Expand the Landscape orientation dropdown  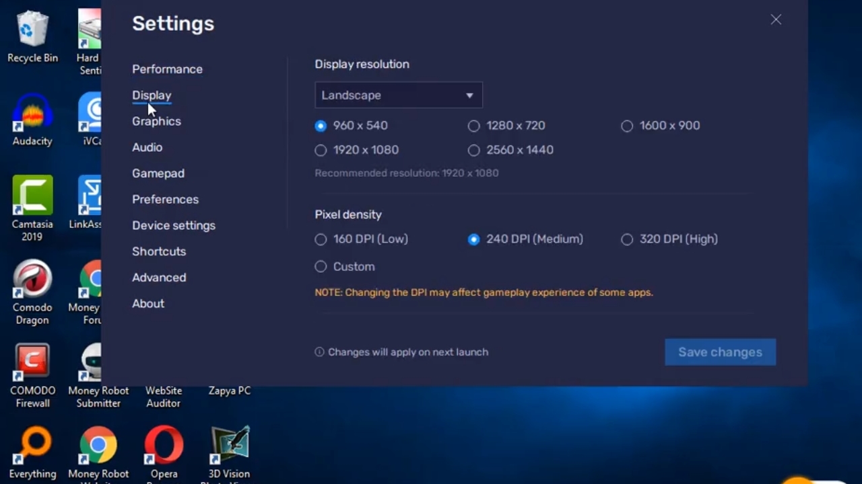(x=399, y=95)
